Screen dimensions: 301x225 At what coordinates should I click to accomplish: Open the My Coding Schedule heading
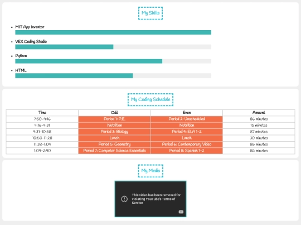(151, 99)
